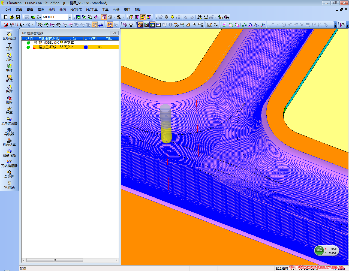Open the 分析 menu
The image size is (349, 271).
click(x=116, y=10)
